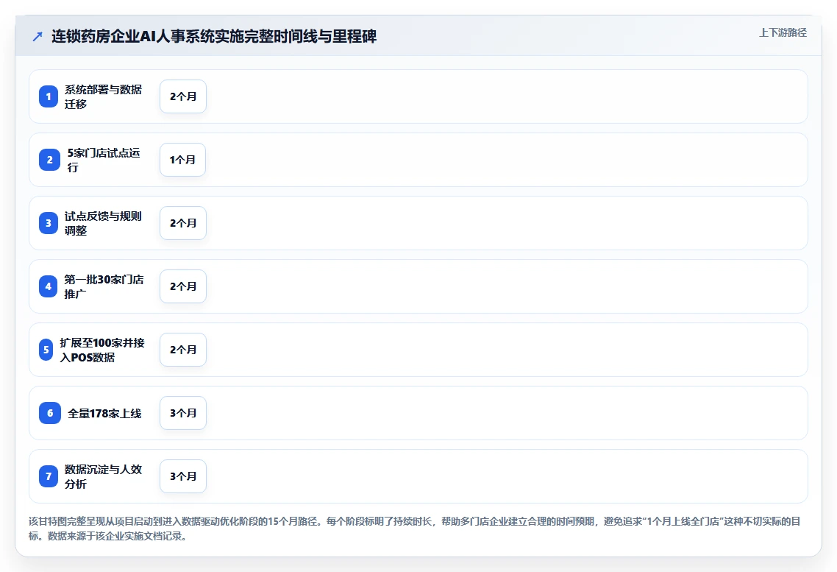Select the 第一批30家门店推广 stage label
The width and height of the screenshot is (837, 572).
coord(104,286)
